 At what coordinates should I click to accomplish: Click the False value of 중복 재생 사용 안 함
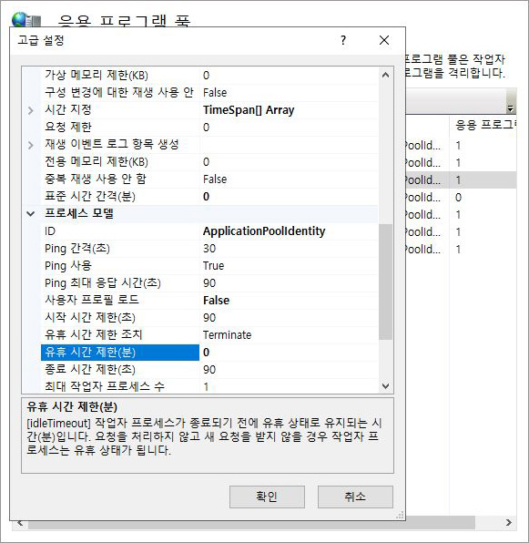point(215,179)
